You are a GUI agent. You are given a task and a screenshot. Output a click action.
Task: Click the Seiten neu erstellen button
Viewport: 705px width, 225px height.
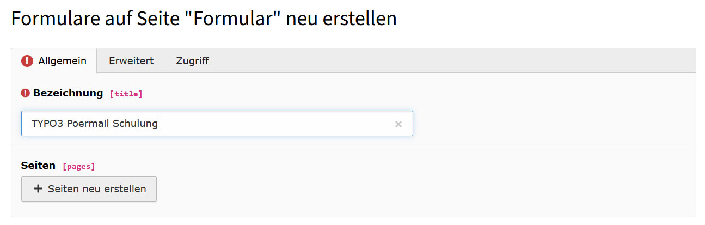[89, 189]
